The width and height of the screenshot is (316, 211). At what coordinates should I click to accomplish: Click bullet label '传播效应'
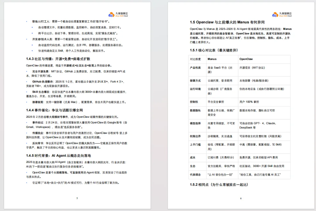tap(38, 133)
